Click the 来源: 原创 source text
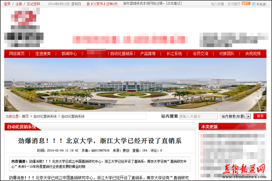Viewport: 272px width, 181px height. click(121, 151)
